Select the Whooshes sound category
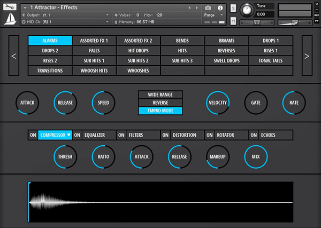Screen dimensions: 321x228 click(x=138, y=70)
